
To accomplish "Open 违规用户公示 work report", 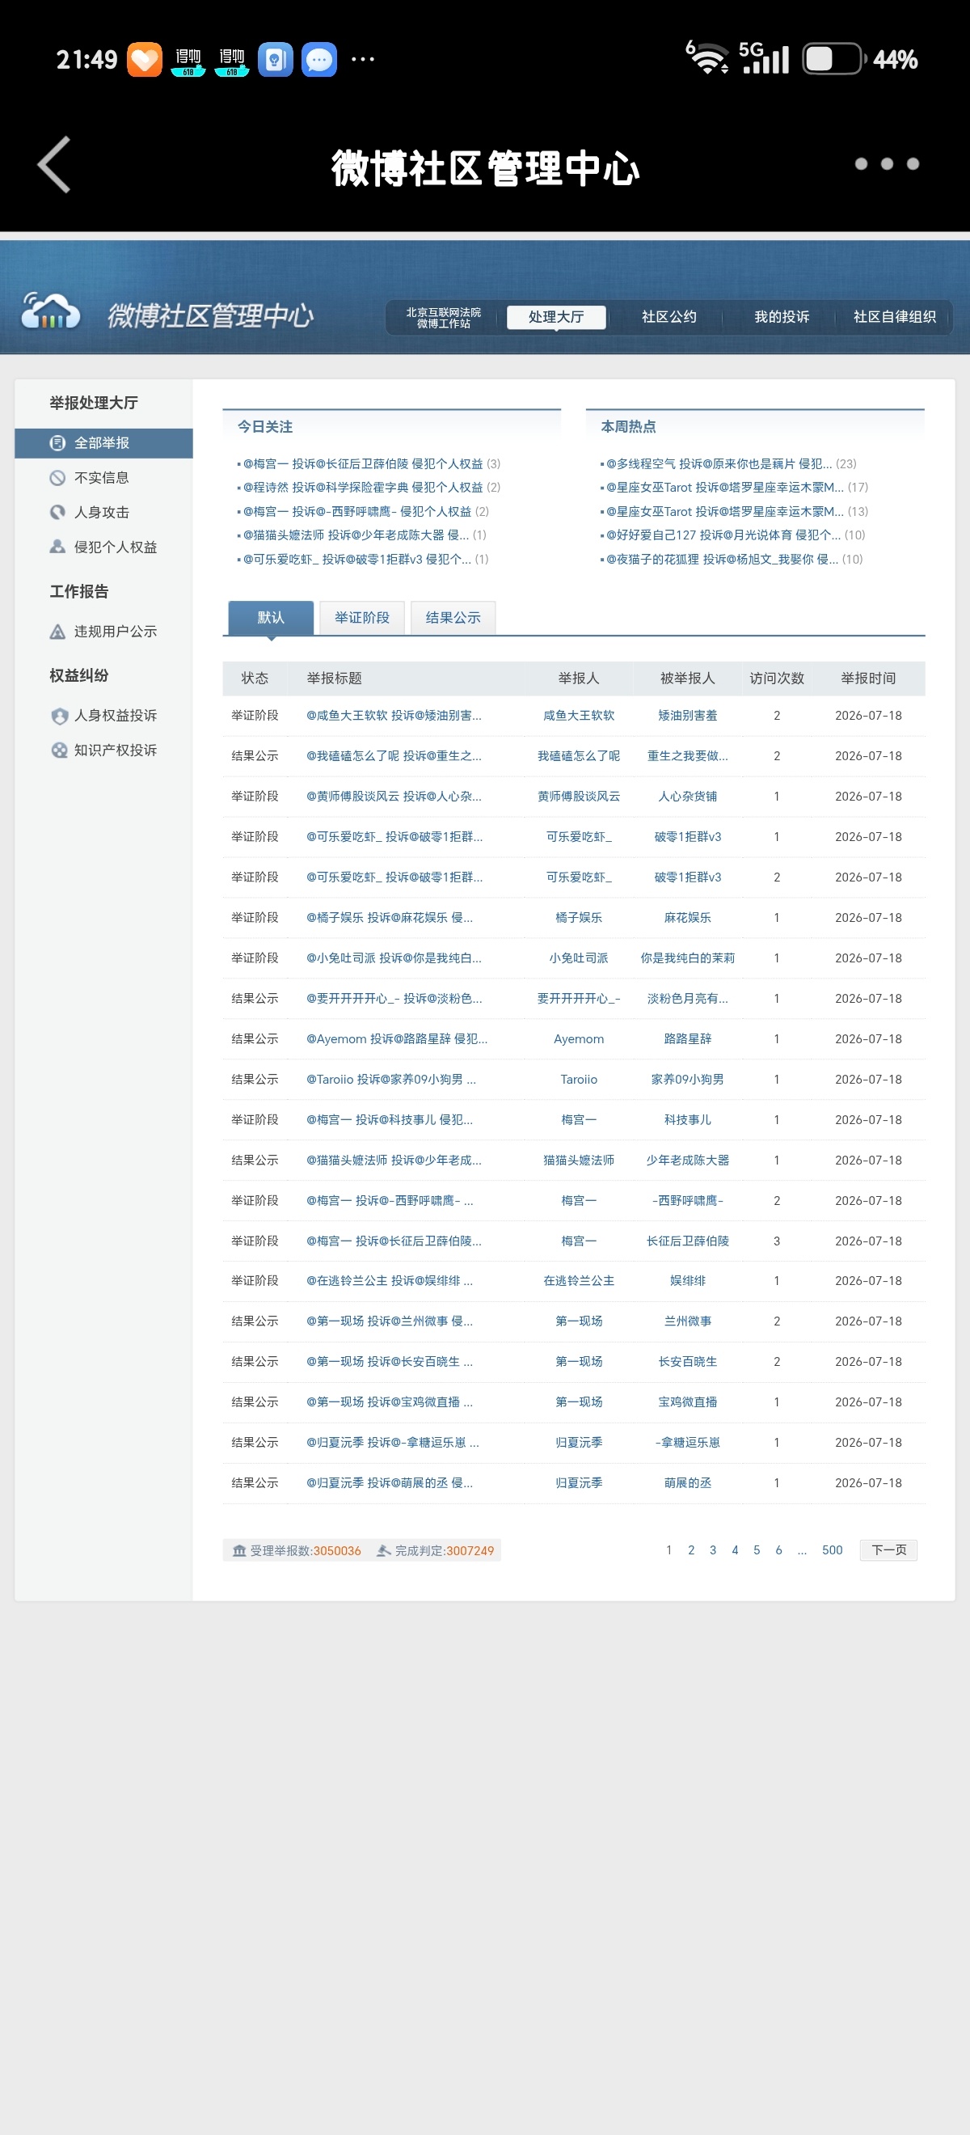I will click(115, 632).
